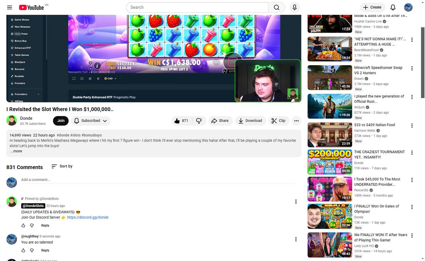This screenshot has height=261, width=425.
Task: Open the Create button
Action: point(373,7)
